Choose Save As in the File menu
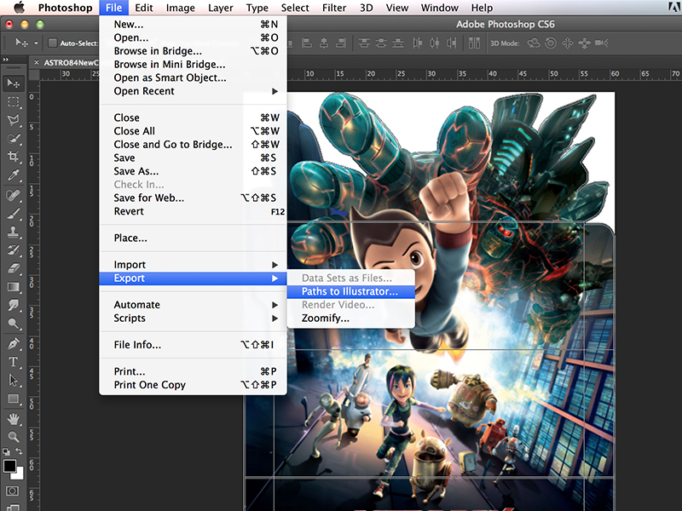 [x=194, y=171]
